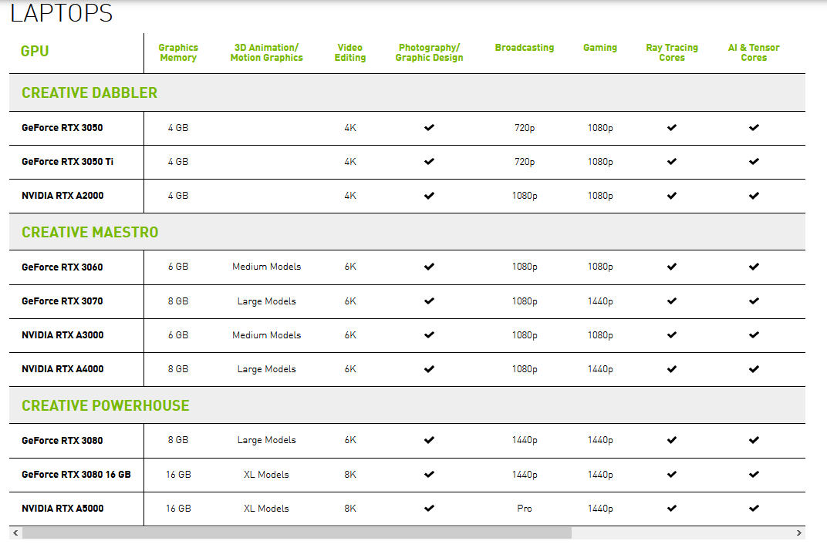The width and height of the screenshot is (827, 551).
Task: Toggle the Ray Tracing checkmark for NVIDIA RTX A5000
Action: coord(671,509)
